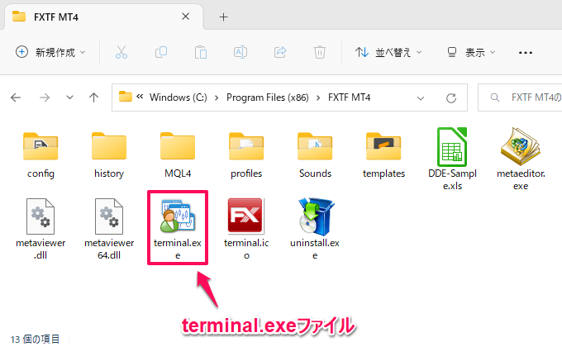Expand chevron after Program Files (x86)

(318, 97)
